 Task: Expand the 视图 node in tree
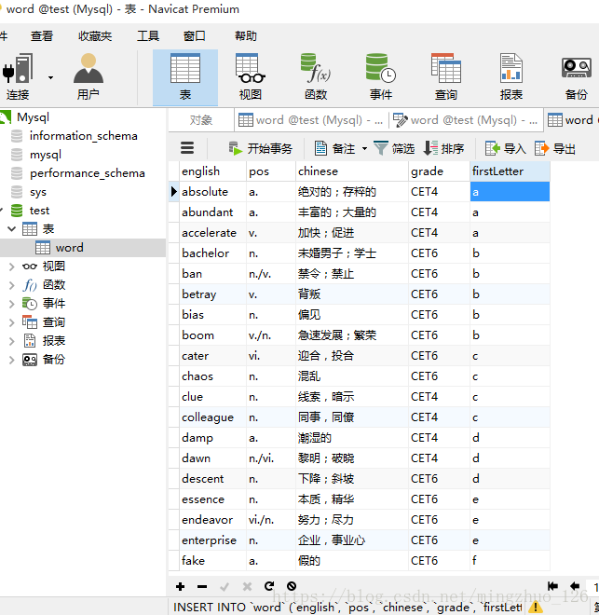click(11, 266)
